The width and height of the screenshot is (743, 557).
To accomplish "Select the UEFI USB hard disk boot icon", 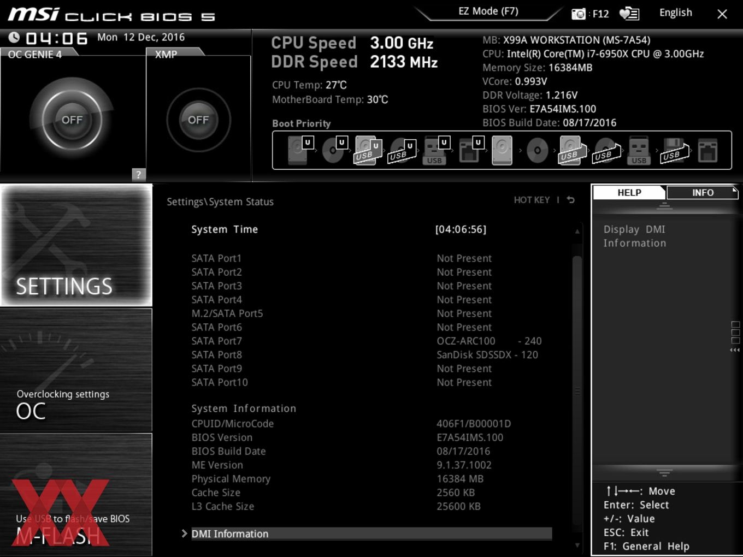I will (368, 150).
